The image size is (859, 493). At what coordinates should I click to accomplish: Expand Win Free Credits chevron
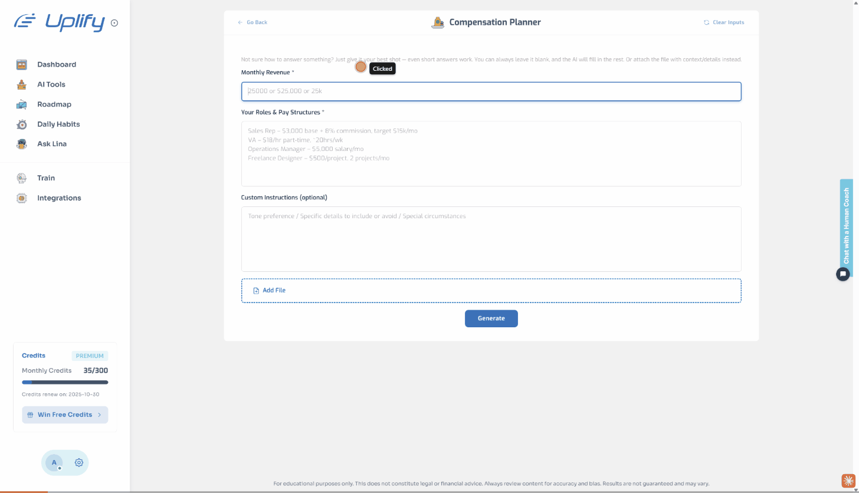tap(99, 415)
